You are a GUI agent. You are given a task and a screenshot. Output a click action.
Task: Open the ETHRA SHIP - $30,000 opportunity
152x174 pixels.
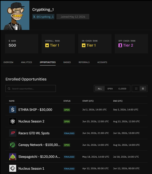35,110
